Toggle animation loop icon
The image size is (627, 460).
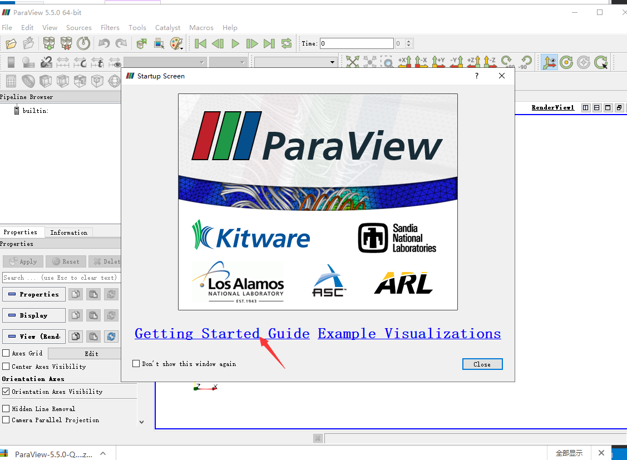pos(287,43)
